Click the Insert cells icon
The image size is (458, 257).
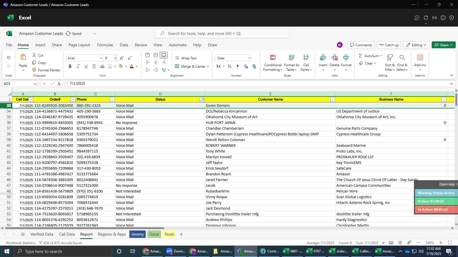point(323,58)
